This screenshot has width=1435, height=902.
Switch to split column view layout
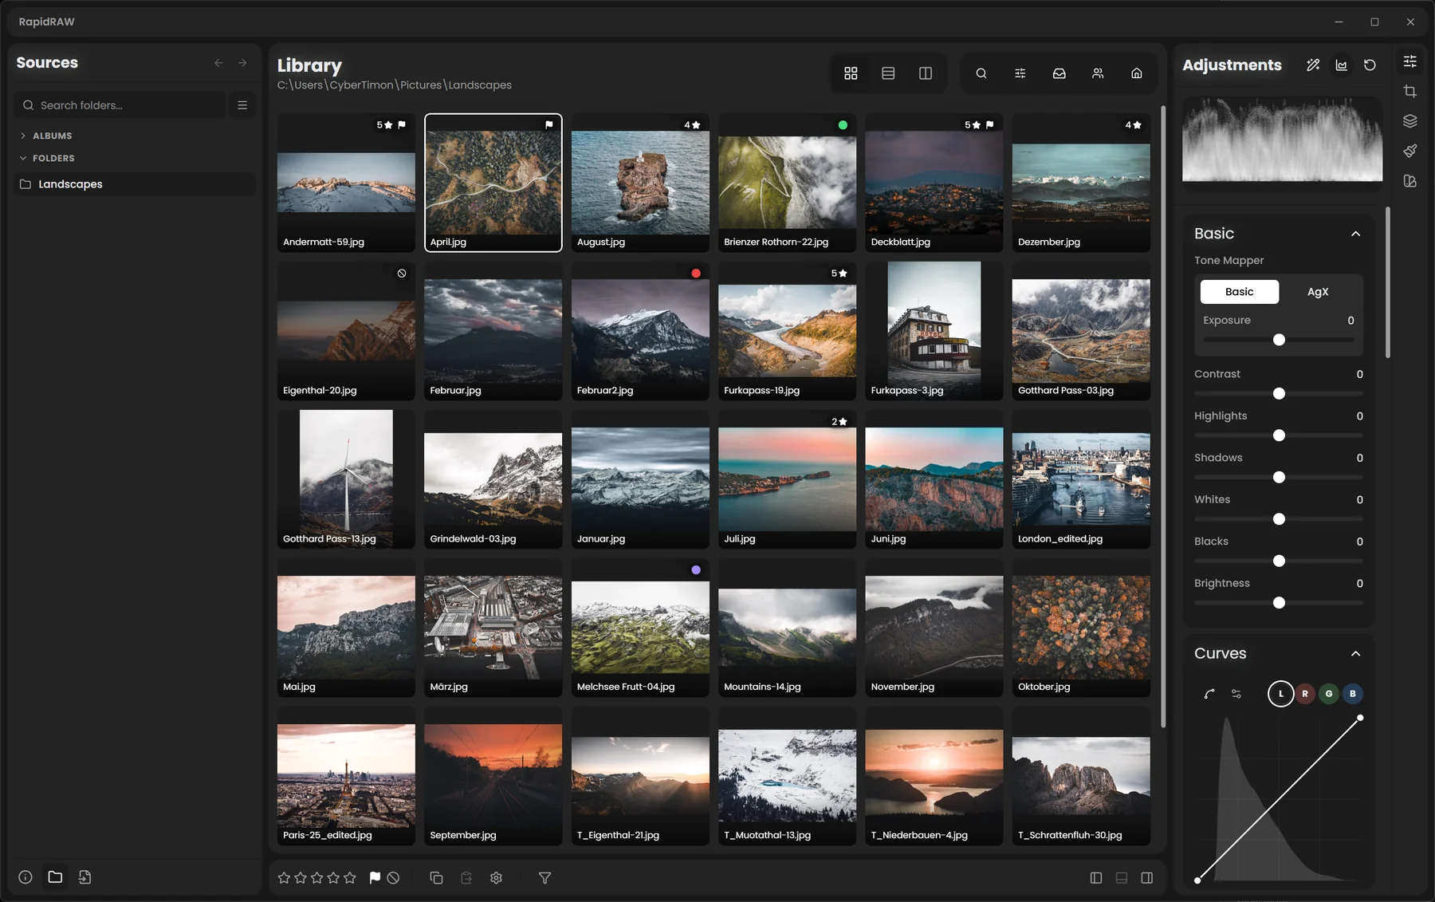click(x=926, y=73)
